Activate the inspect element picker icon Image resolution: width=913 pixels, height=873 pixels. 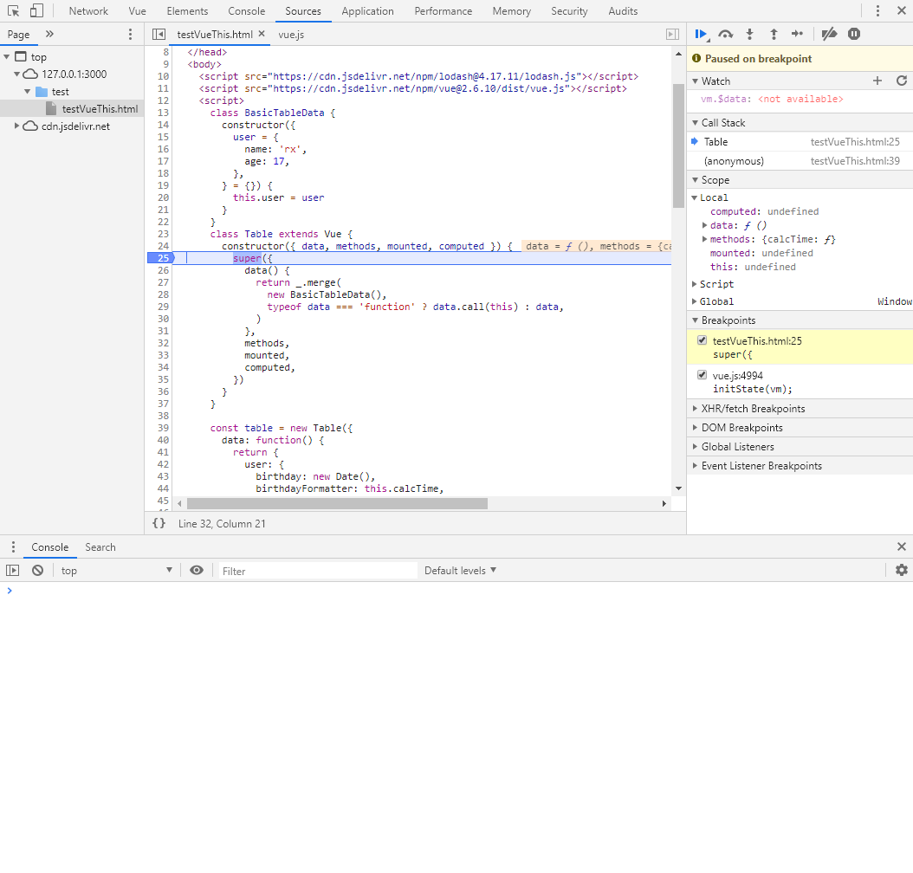[13, 11]
